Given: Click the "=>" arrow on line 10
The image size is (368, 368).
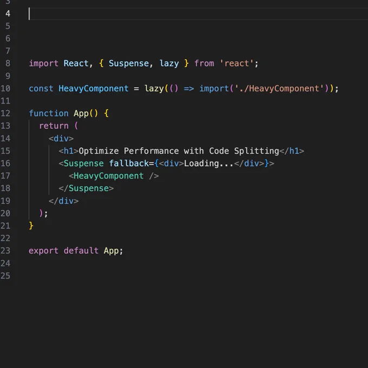Looking at the screenshot, I should (x=189, y=88).
